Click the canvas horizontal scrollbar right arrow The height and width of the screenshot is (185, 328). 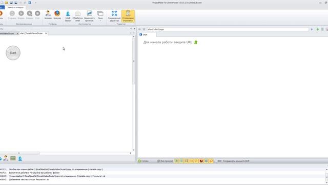coord(131,153)
